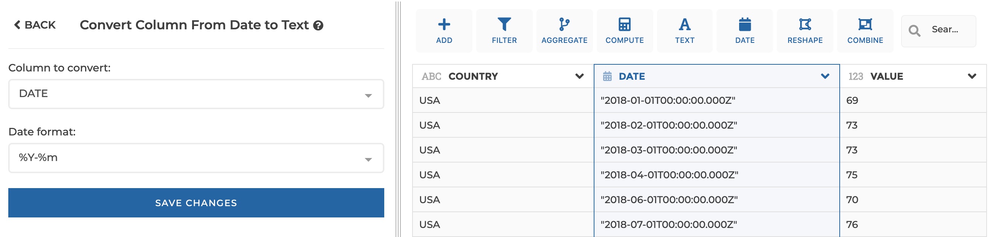
Task: Click date cell "2018-03-01T00:00:00.000Z"
Action: (717, 150)
